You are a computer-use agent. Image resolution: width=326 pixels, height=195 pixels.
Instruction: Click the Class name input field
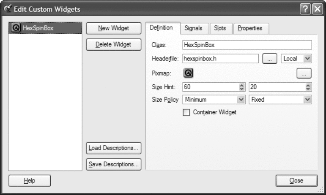pyautogui.click(x=247, y=45)
